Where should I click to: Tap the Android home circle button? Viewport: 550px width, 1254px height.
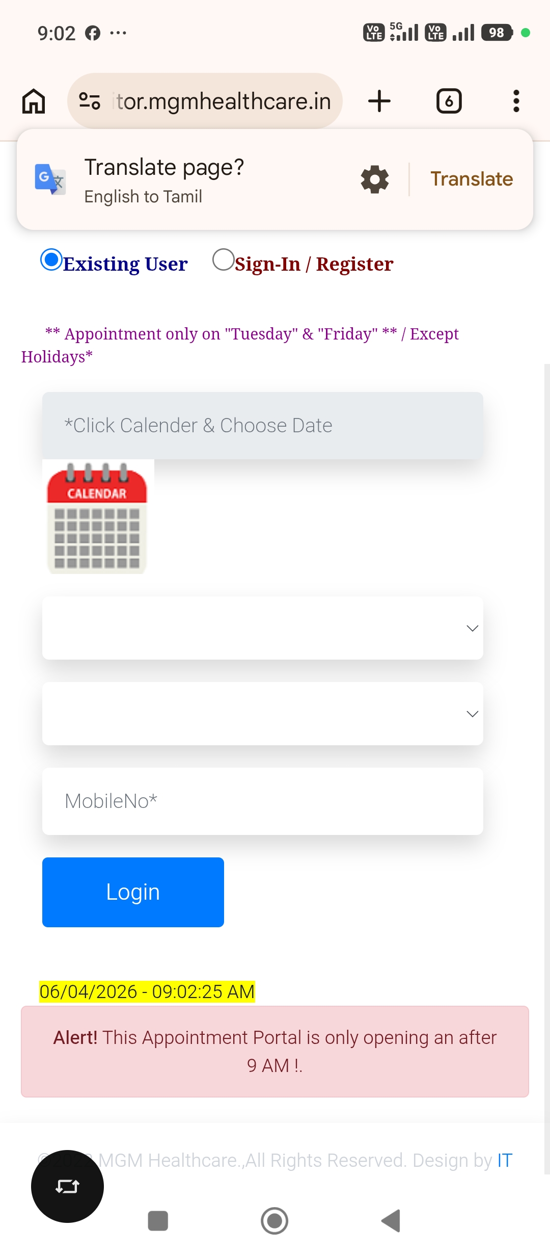[x=274, y=1221]
